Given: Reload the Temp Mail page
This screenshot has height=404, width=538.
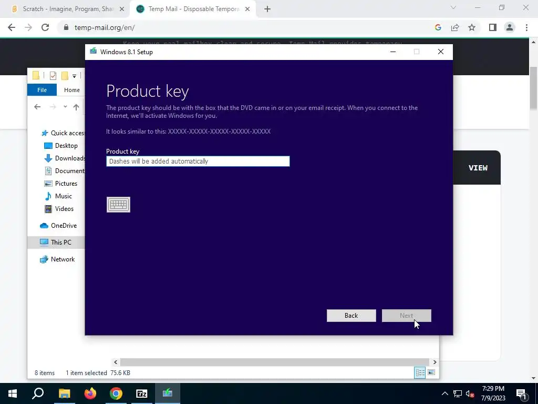Looking at the screenshot, I should tap(45, 27).
